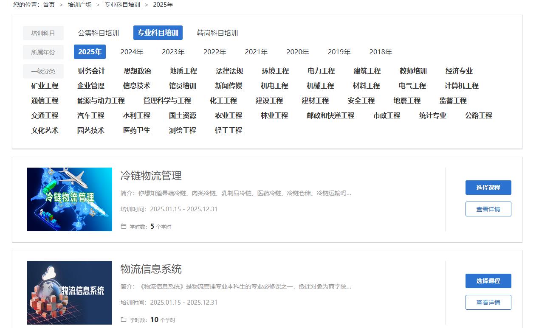
Task: Go to 首页 in the breadcrumb
Action: (x=49, y=5)
